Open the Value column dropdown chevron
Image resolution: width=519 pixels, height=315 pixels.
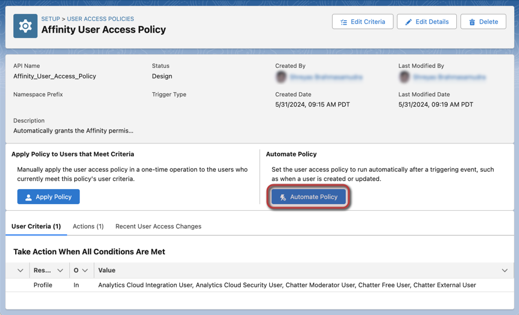click(505, 270)
